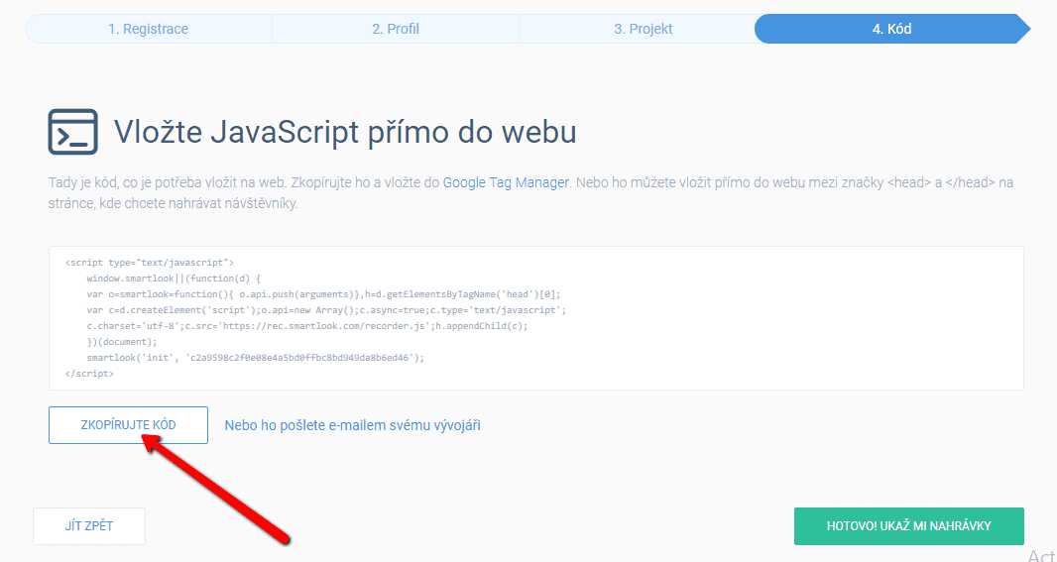Screen dimensions: 1057x562
Task: Click the var o=smartlook=function() code line
Action: (x=323, y=294)
